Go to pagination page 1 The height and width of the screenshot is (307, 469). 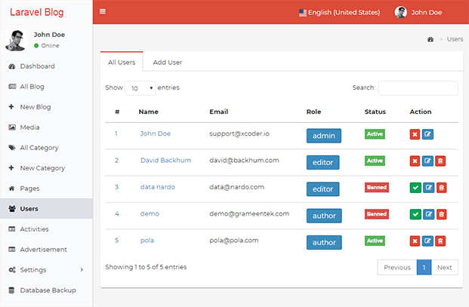[424, 267]
